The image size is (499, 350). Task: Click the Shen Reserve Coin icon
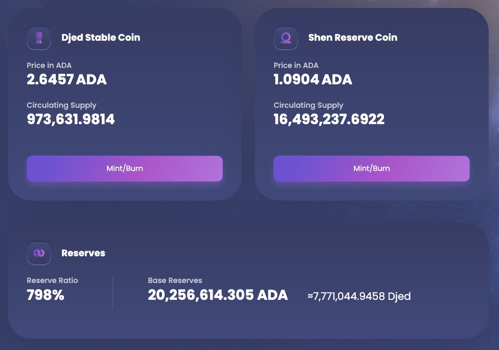tap(286, 38)
